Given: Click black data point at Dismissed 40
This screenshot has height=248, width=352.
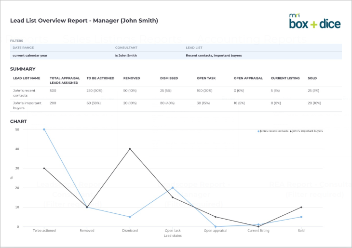Looking at the screenshot, I should coord(130,149).
